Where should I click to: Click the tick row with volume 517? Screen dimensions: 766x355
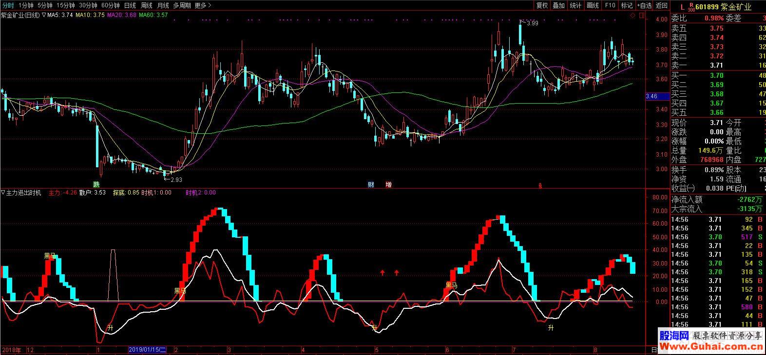[718, 237]
